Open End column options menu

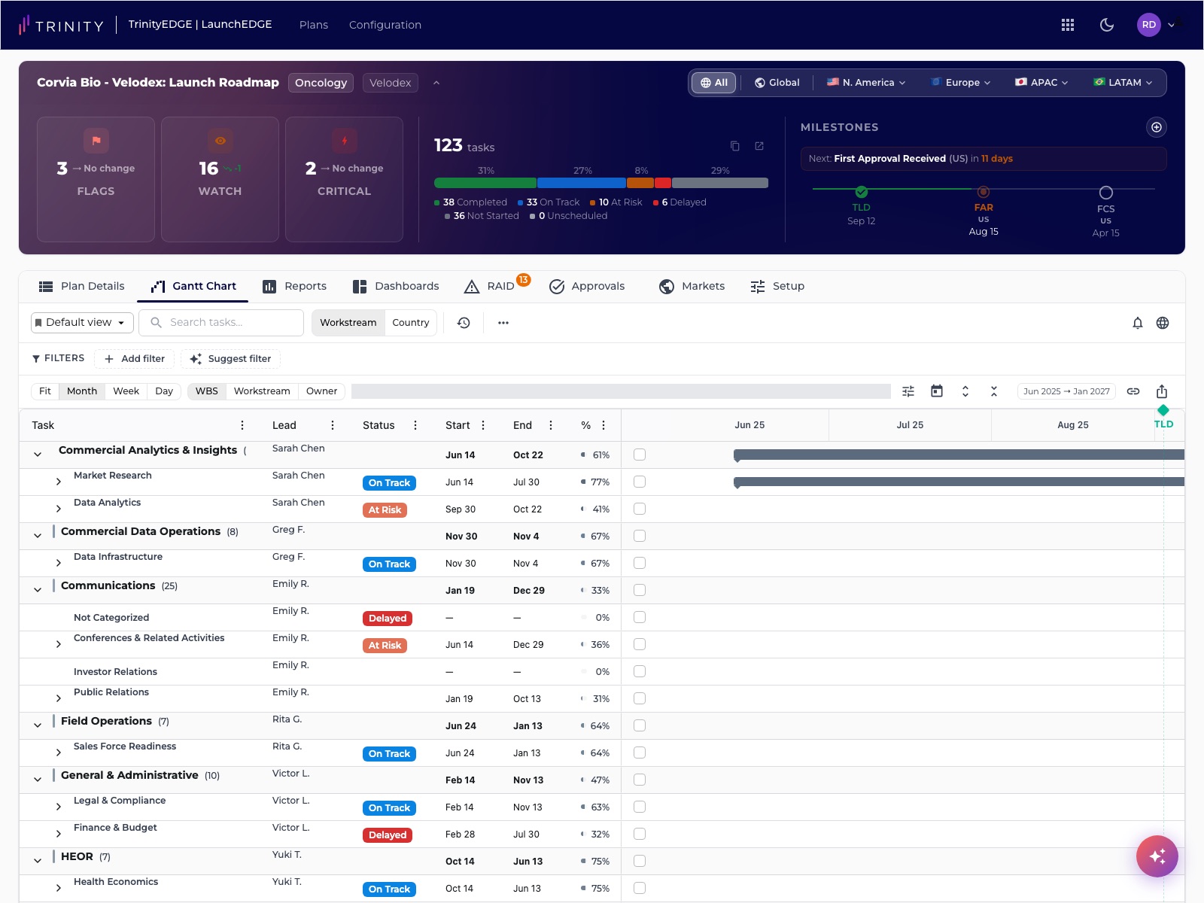pos(551,425)
